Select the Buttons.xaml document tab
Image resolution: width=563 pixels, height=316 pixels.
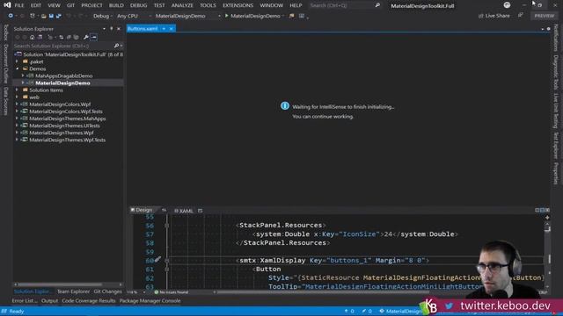point(143,29)
